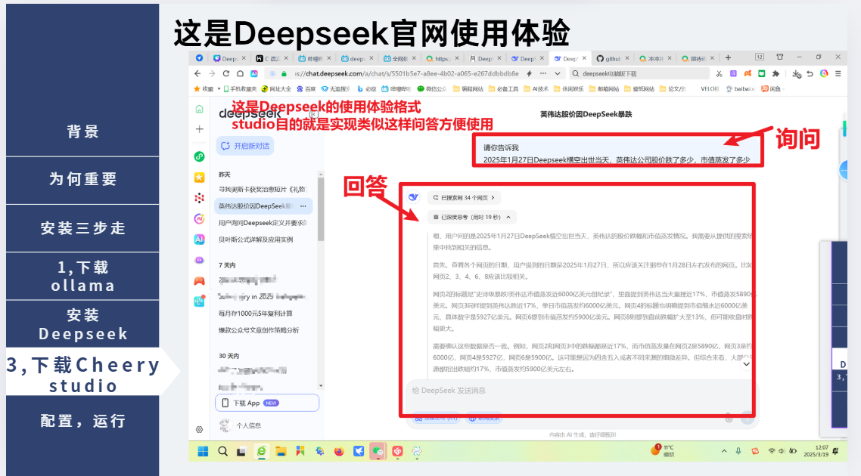Click the browser reload page icon

tap(225, 73)
